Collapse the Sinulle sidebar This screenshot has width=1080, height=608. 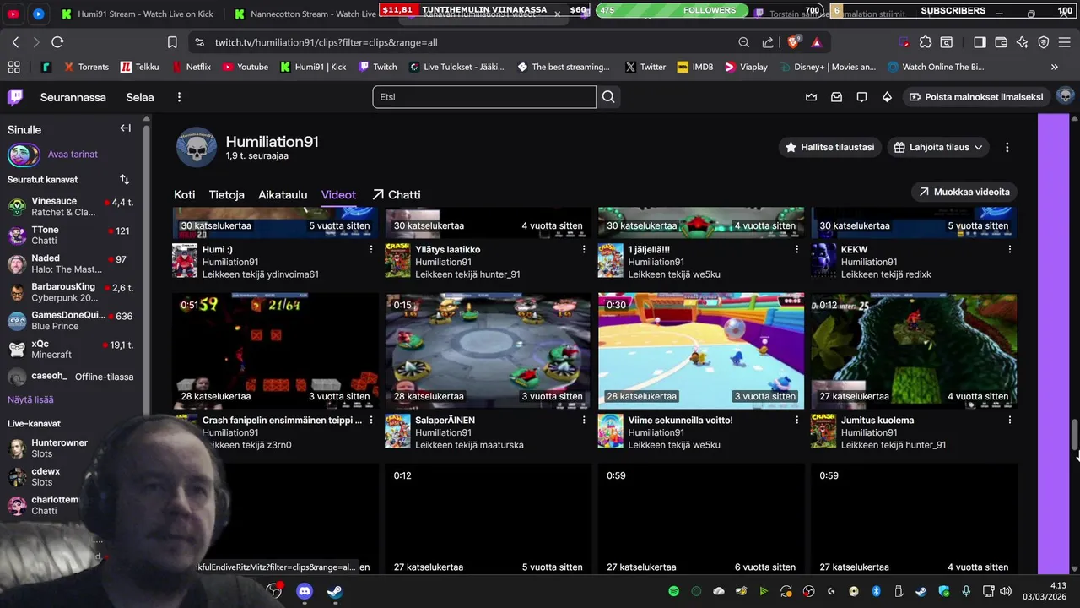pos(125,128)
